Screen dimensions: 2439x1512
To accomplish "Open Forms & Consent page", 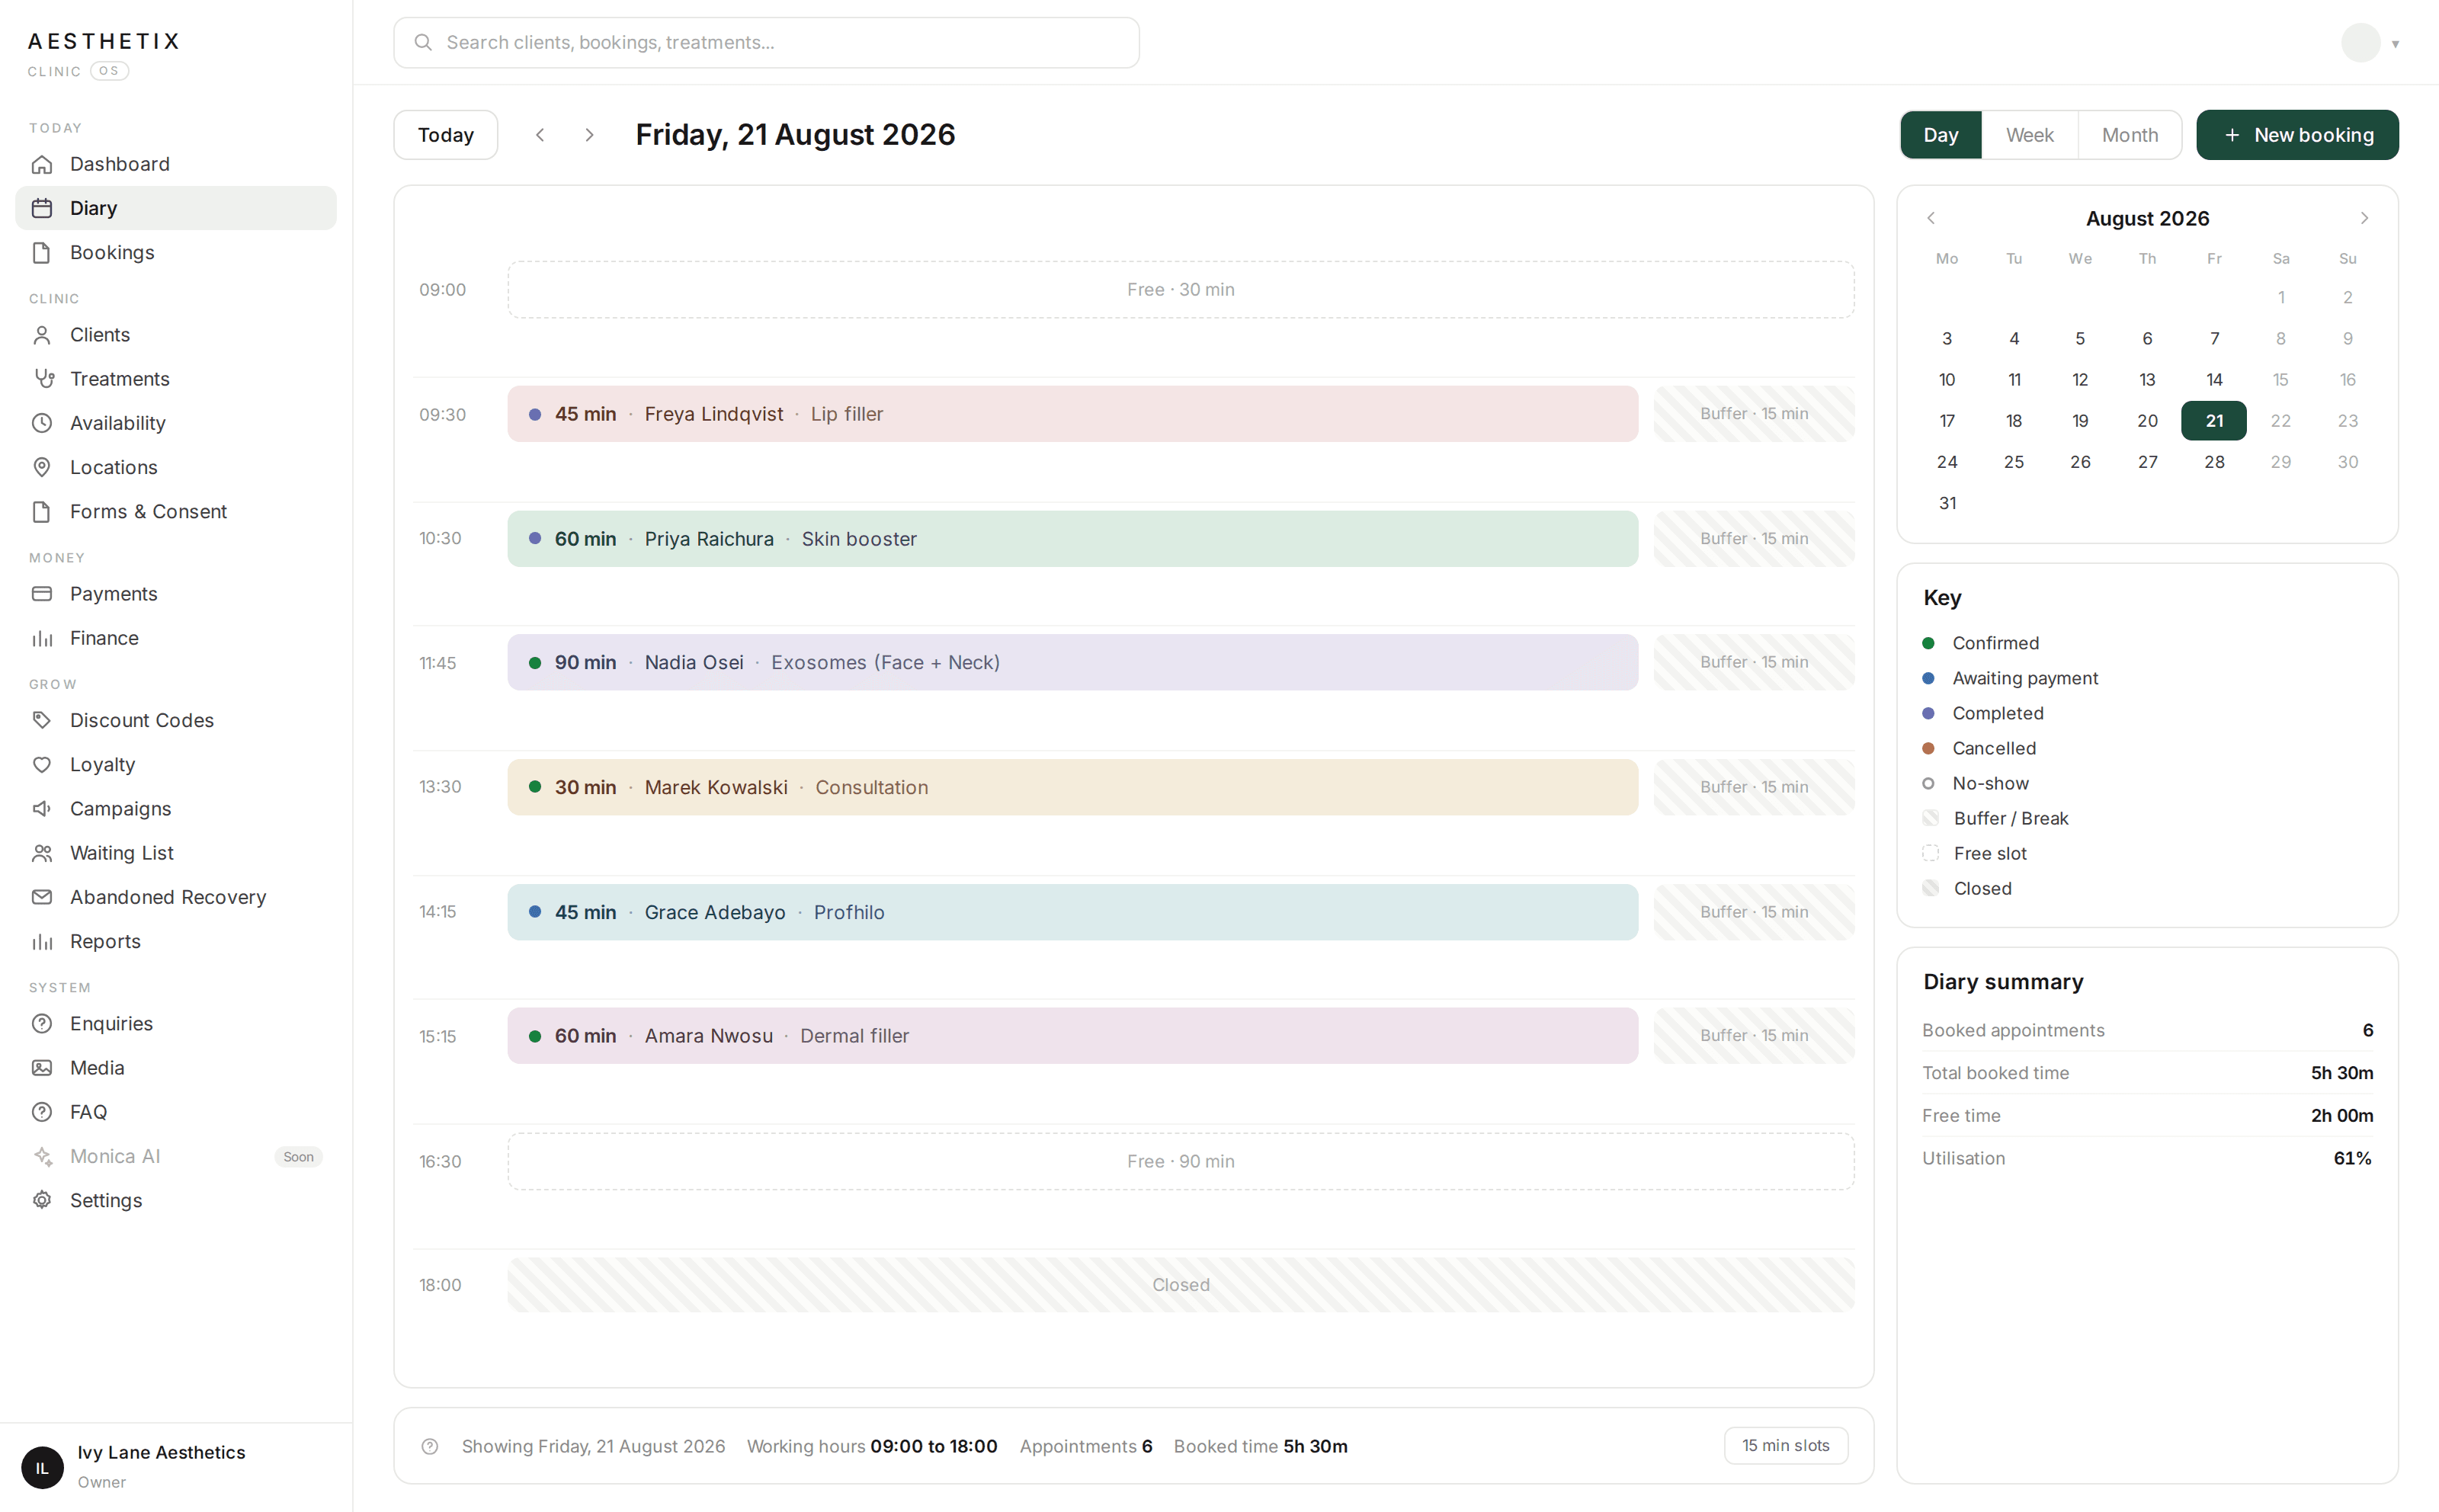I will click(176, 511).
